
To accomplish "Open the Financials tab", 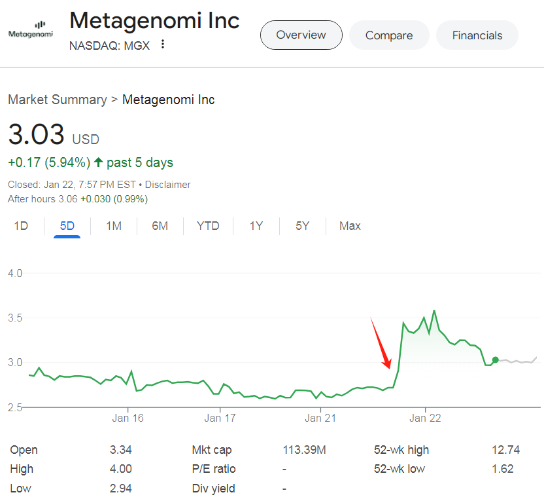I will (x=477, y=35).
